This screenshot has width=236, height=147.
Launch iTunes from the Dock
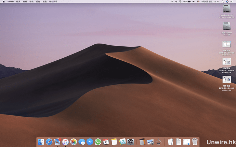65,142
